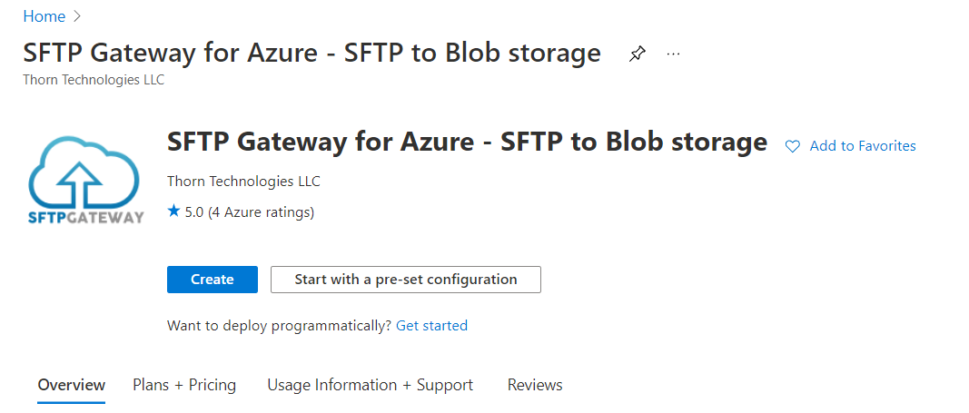Viewport: 969px width, 413px height.
Task: Open the ellipsis more options menu
Action: (674, 54)
